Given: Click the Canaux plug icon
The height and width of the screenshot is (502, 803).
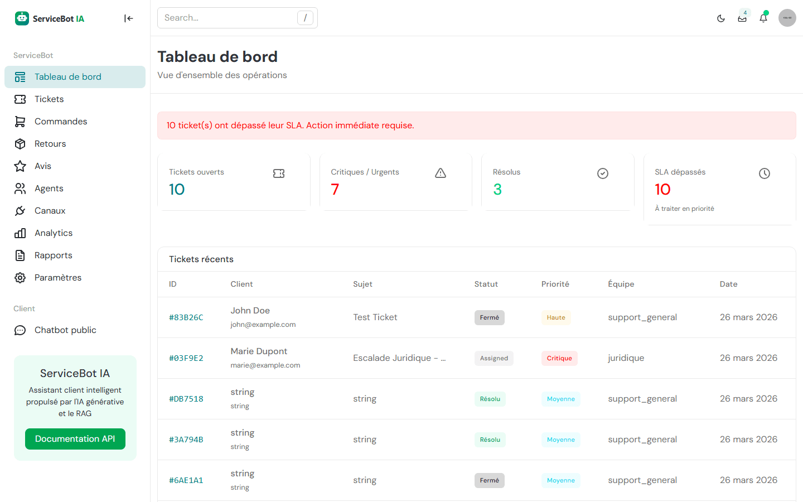Looking at the screenshot, I should coord(20,211).
